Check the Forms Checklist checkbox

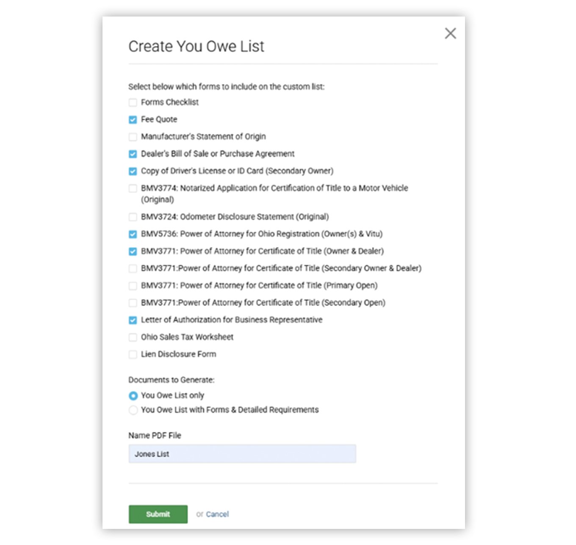coord(133,103)
